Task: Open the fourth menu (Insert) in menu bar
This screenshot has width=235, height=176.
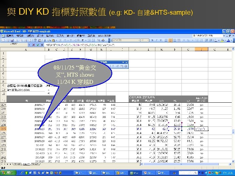Action: pyautogui.click(x=40, y=36)
